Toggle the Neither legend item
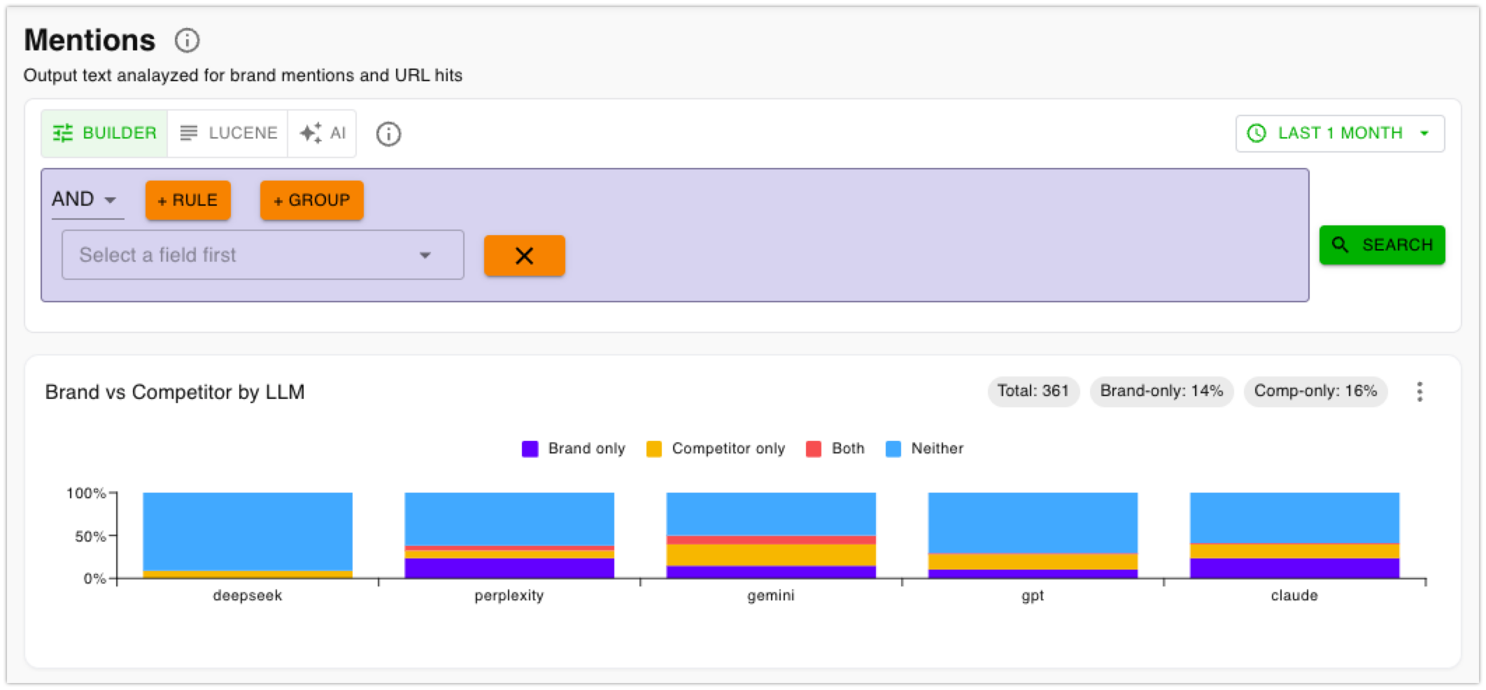This screenshot has height=690, width=1486. click(928, 449)
